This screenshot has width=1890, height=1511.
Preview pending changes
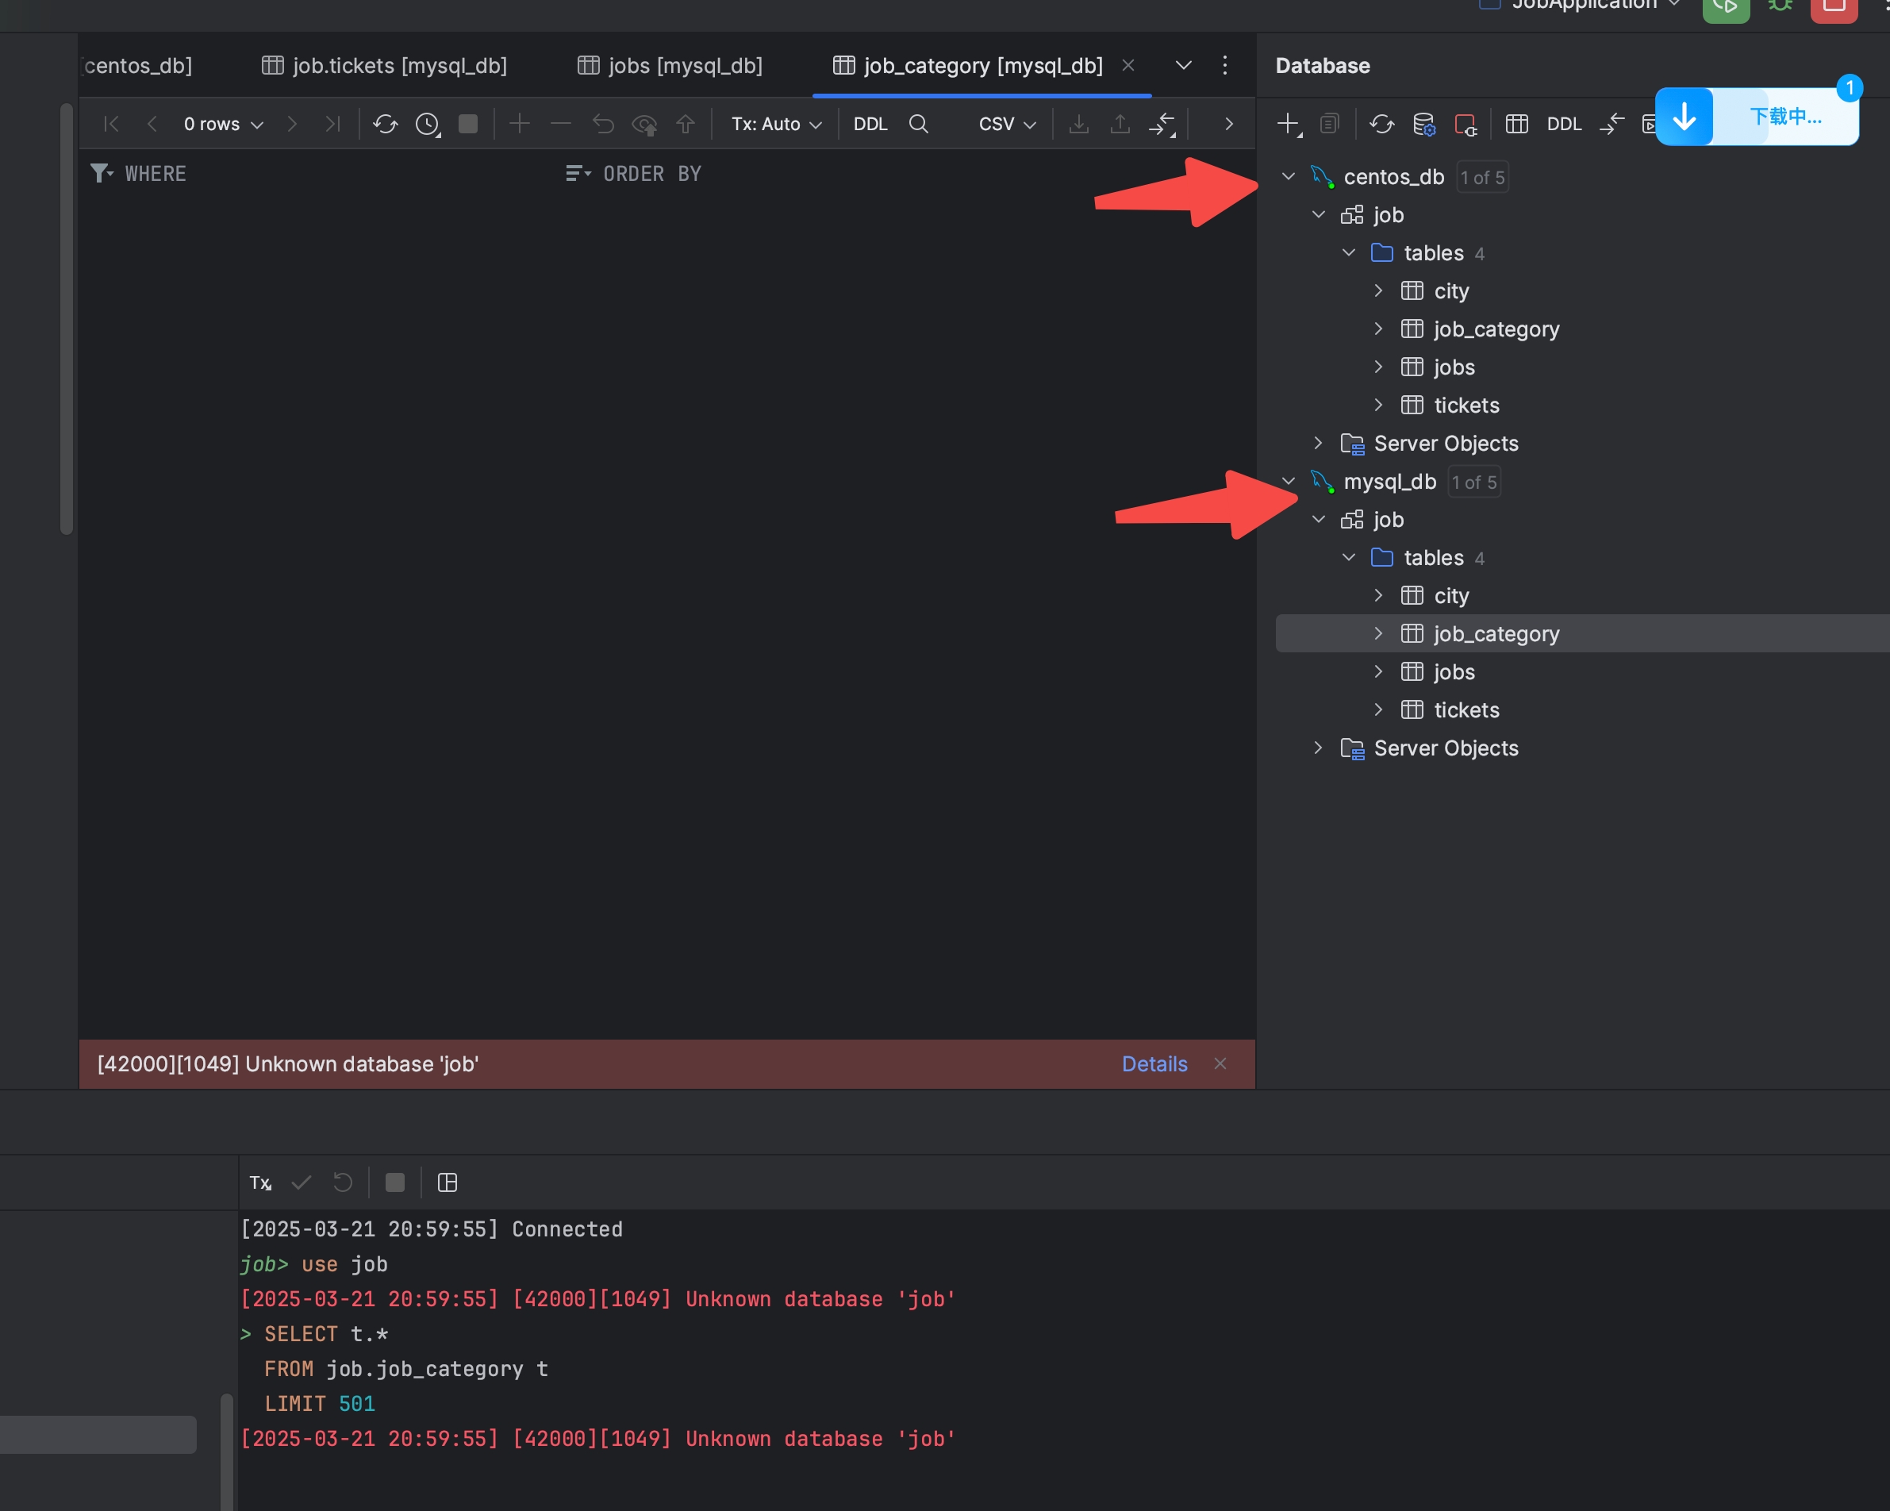point(645,125)
